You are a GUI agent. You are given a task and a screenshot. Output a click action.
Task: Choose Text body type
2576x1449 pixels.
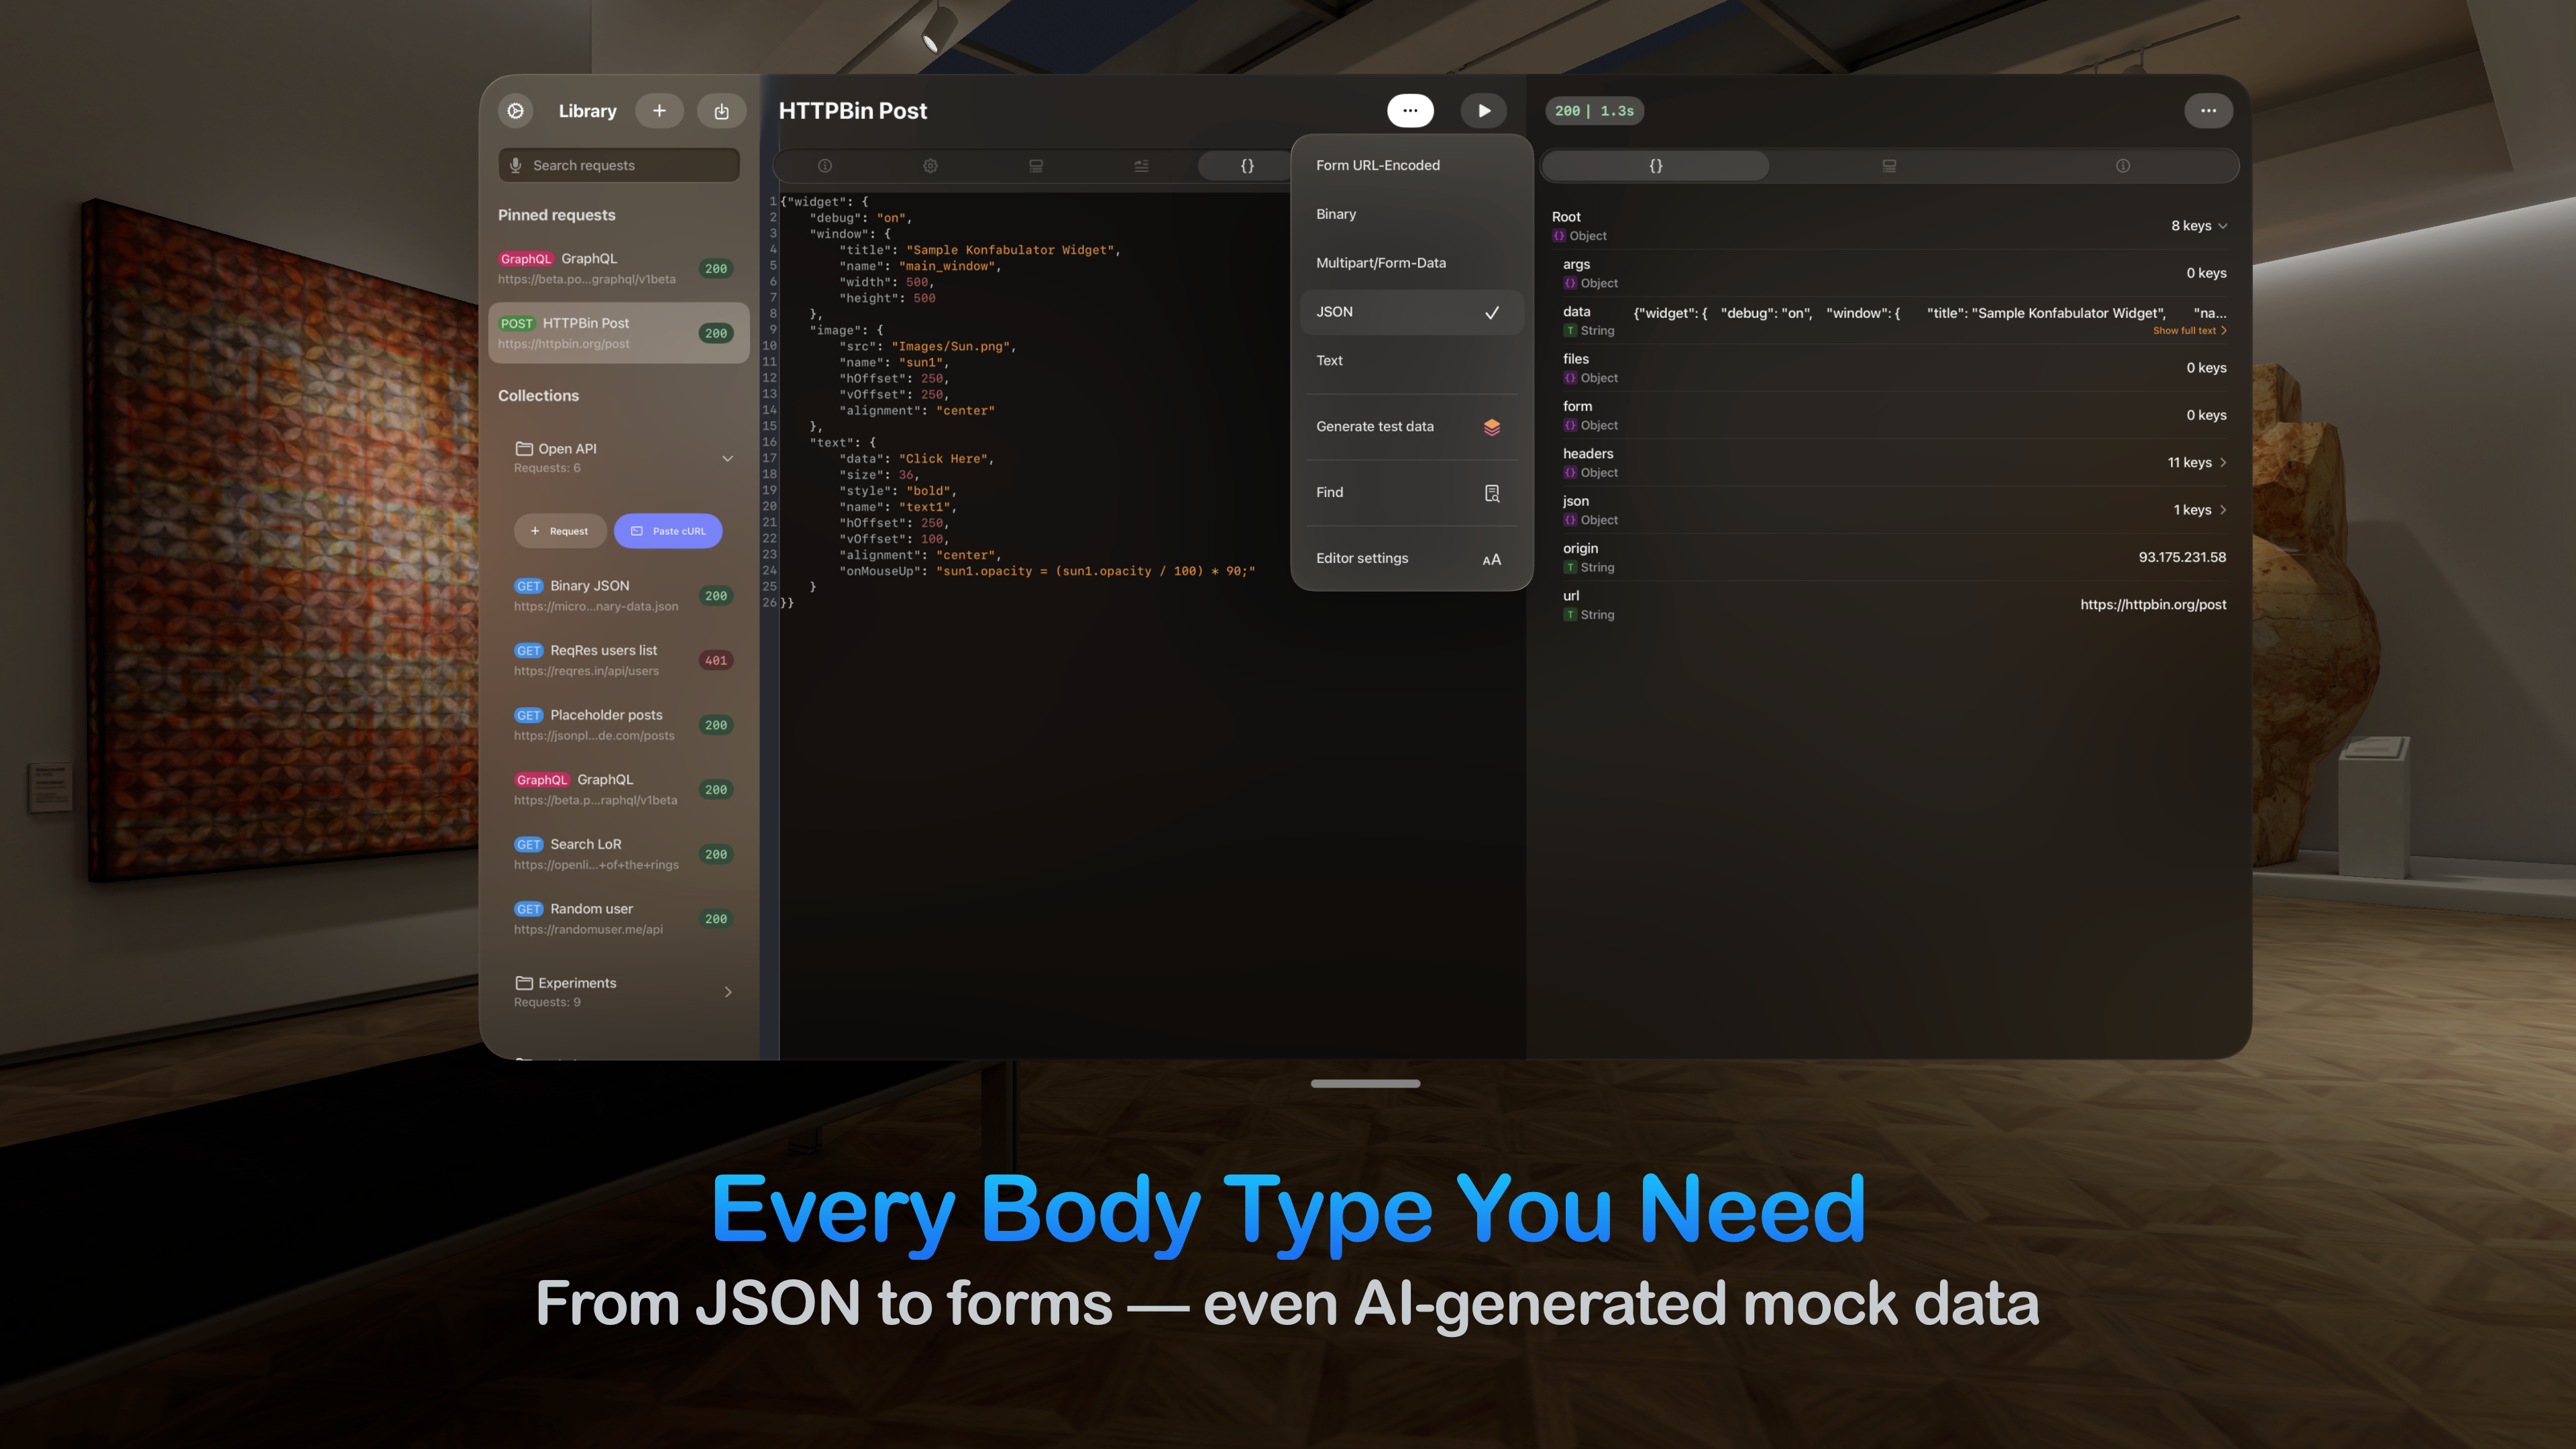coord(1411,360)
